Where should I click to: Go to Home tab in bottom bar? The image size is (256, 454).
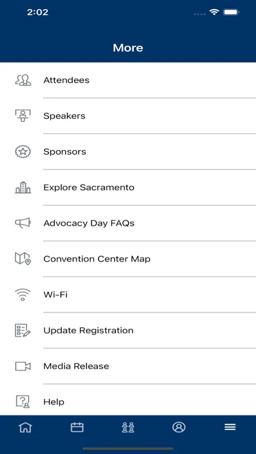tap(25, 427)
